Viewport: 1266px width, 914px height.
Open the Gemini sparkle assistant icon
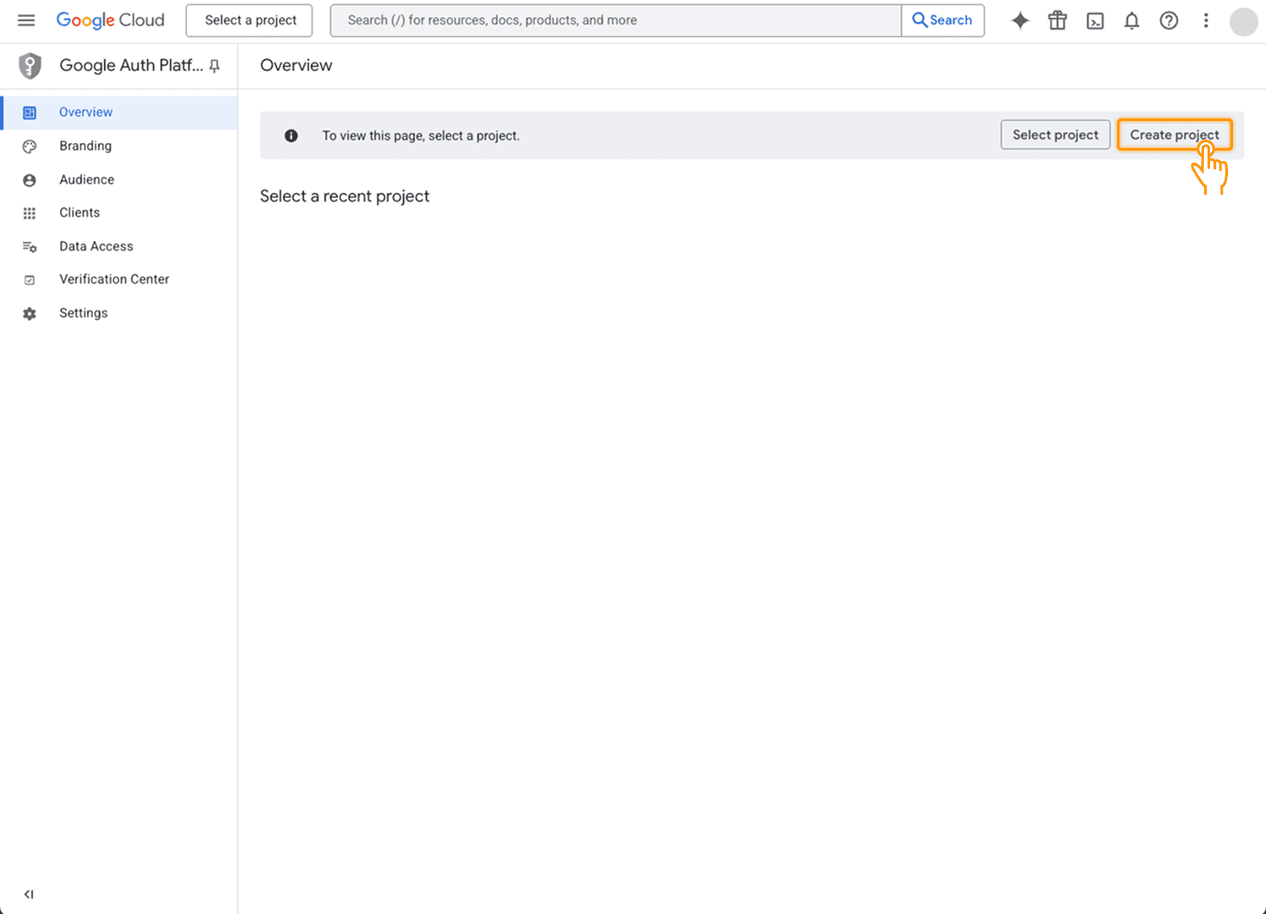click(1020, 20)
